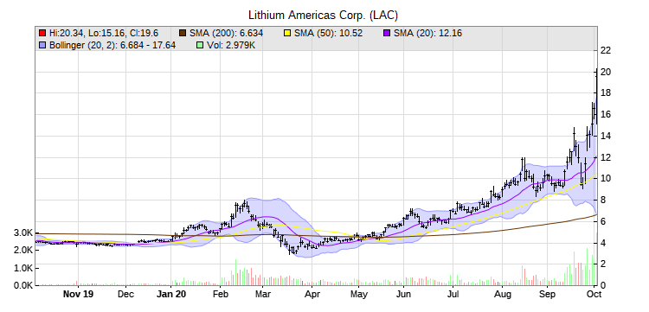Click the 22 price axis label
649x312 pixels.
(x=605, y=51)
